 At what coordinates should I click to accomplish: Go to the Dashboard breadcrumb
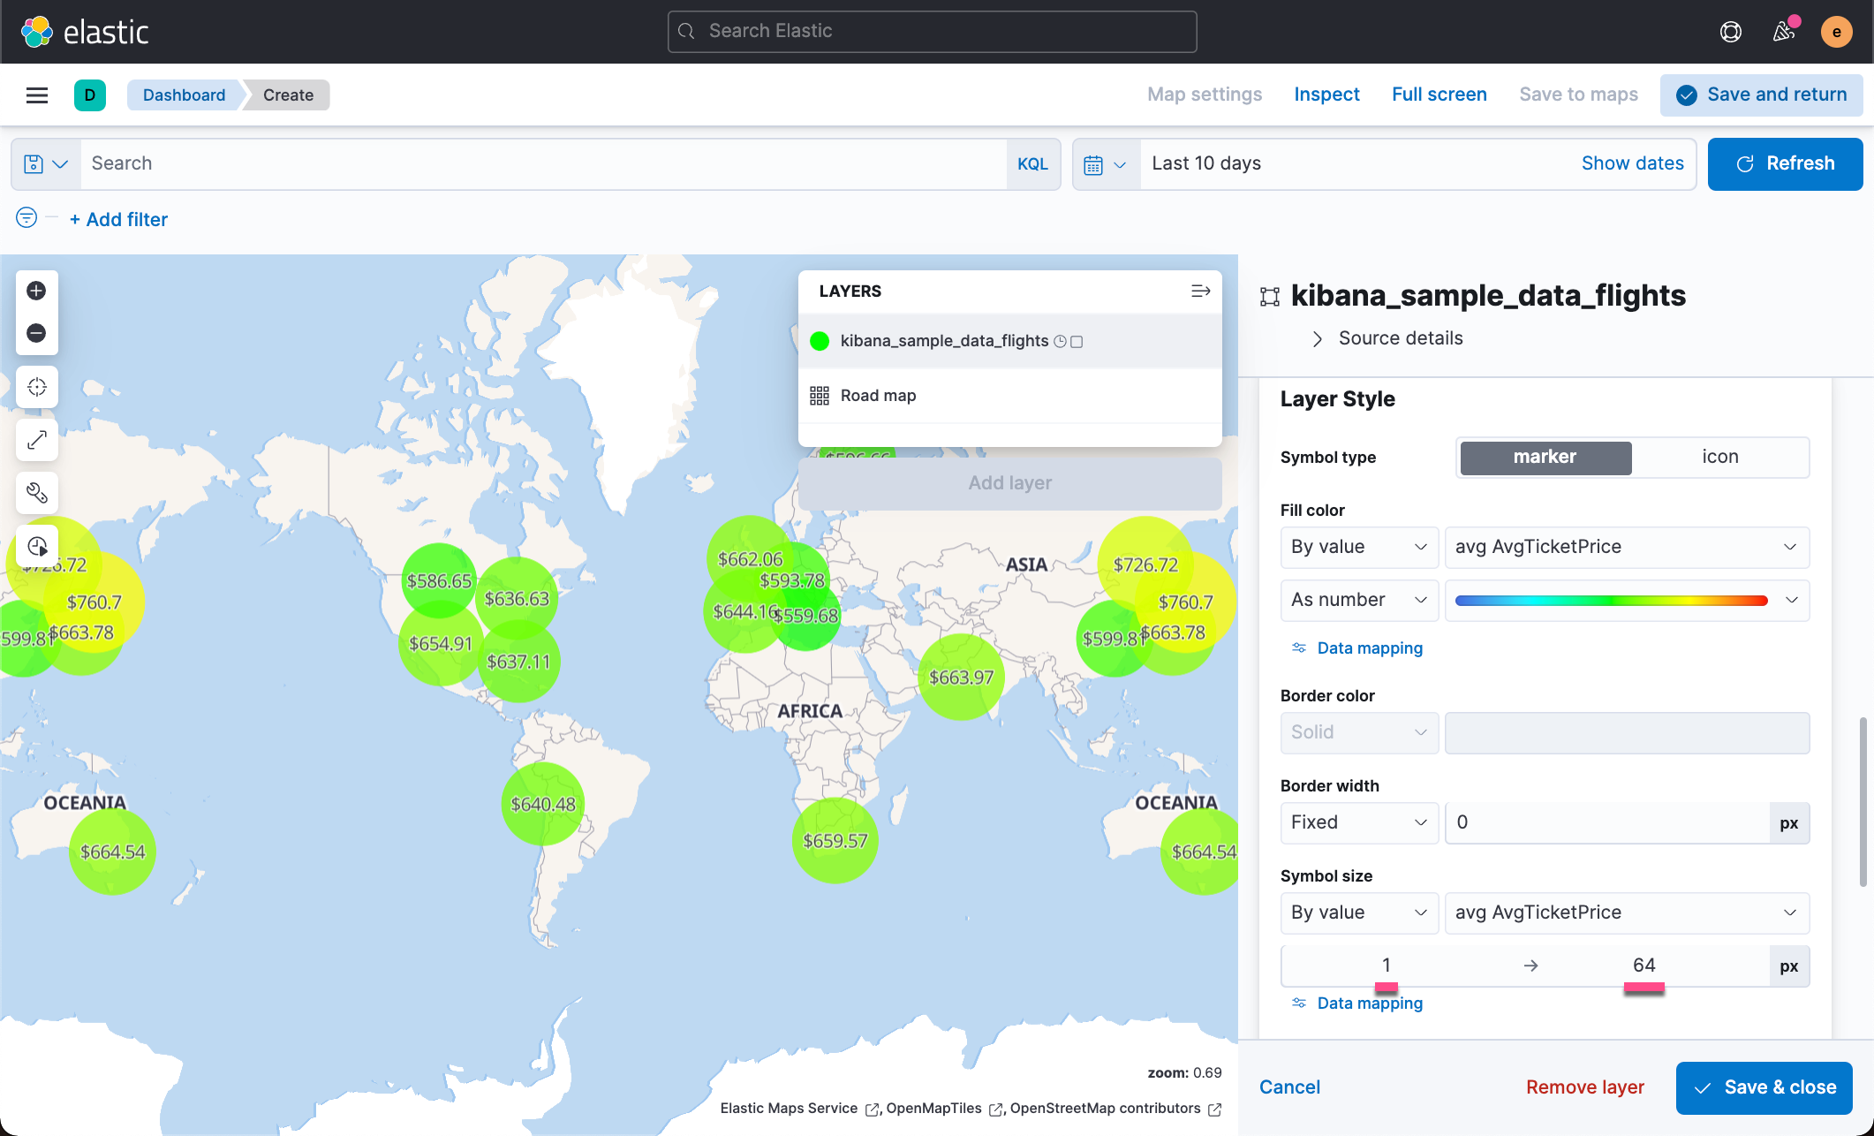pyautogui.click(x=184, y=95)
